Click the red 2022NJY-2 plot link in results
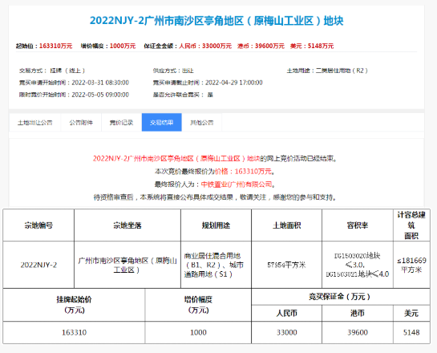The image size is (437, 353). pyautogui.click(x=176, y=159)
